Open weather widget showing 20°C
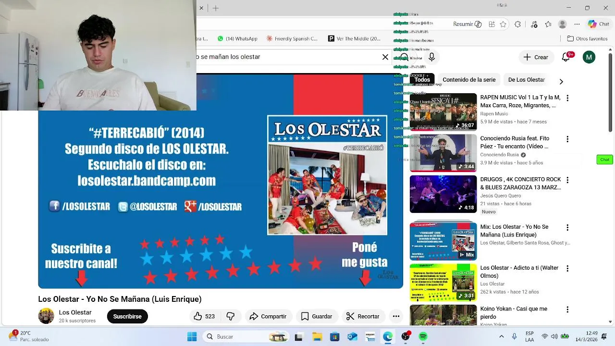615x346 pixels. [29, 336]
